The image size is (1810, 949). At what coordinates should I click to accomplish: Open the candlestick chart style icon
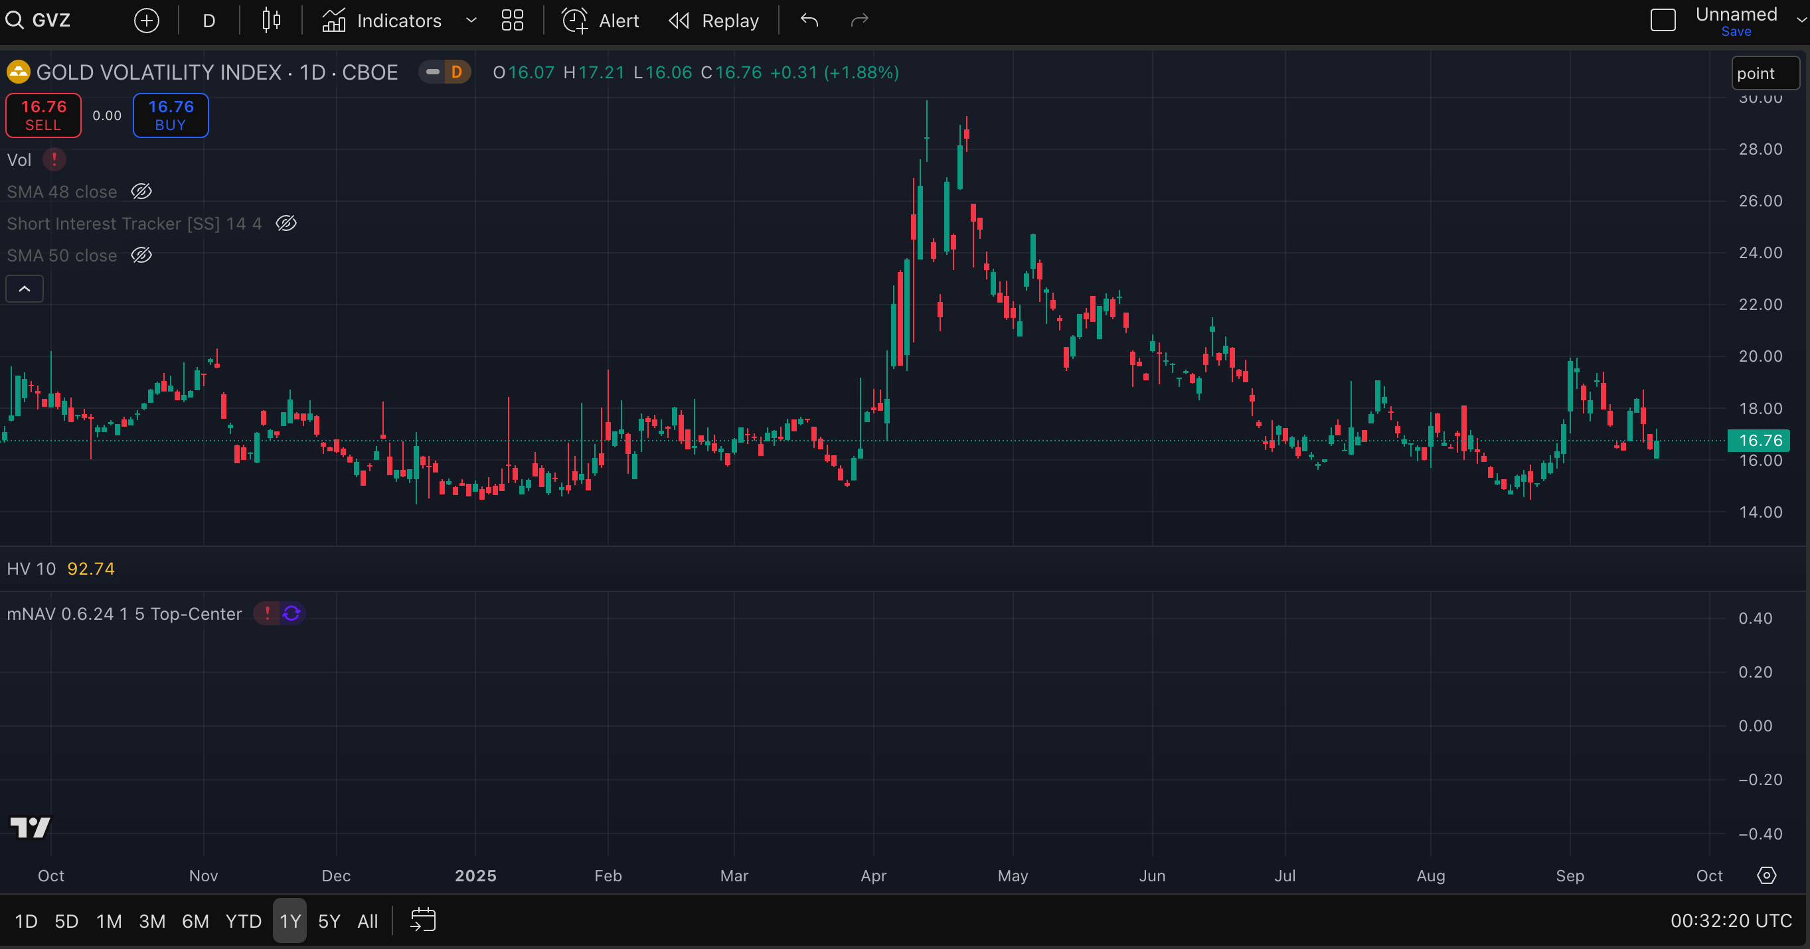(x=271, y=21)
